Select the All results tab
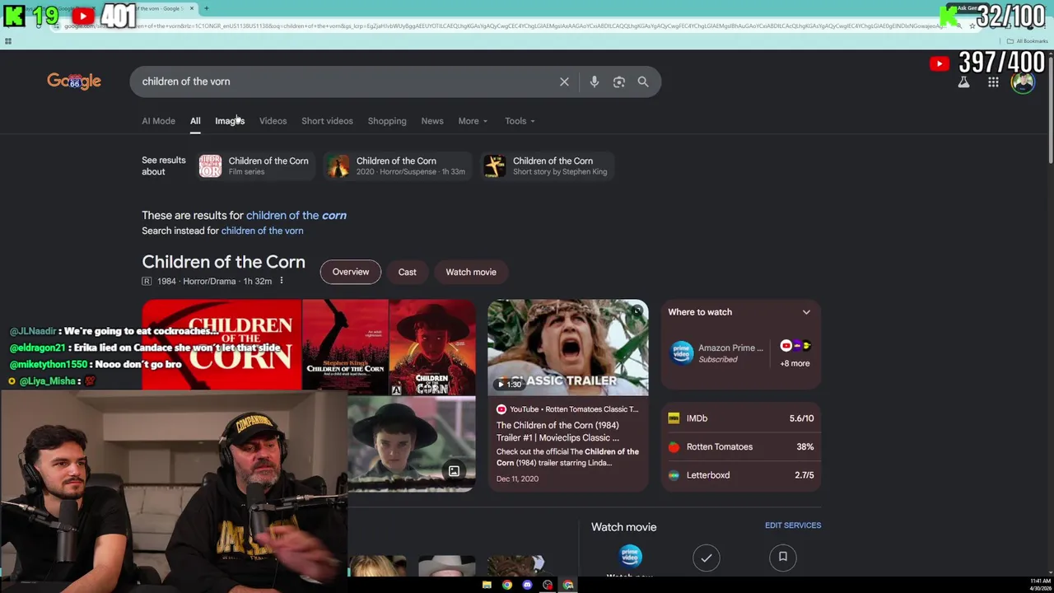1054x593 pixels. (x=195, y=121)
